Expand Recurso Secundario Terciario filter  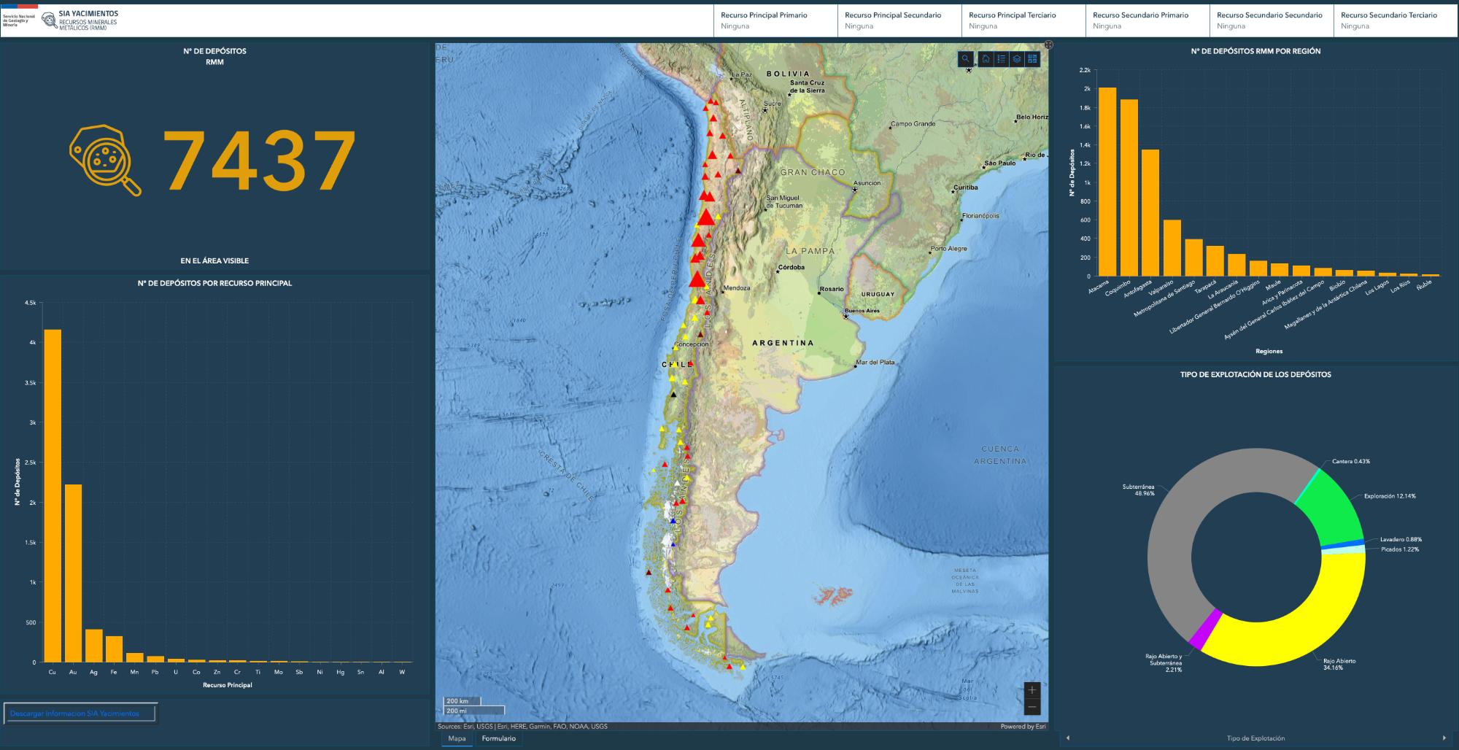[1395, 20]
